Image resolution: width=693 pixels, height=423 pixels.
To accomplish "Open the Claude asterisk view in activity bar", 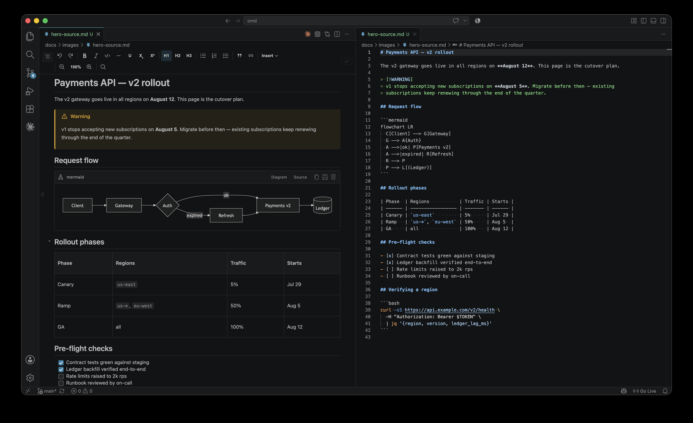I will (x=30, y=127).
